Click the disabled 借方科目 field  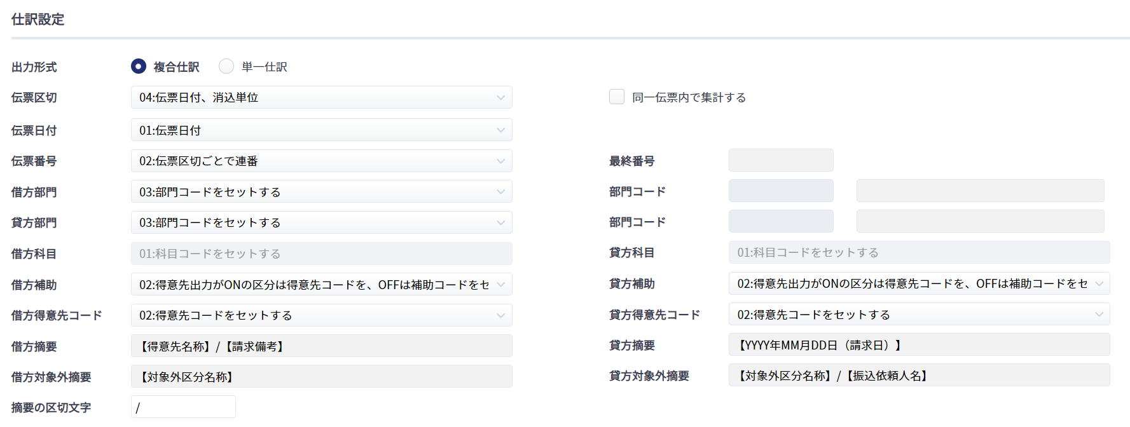click(x=321, y=254)
